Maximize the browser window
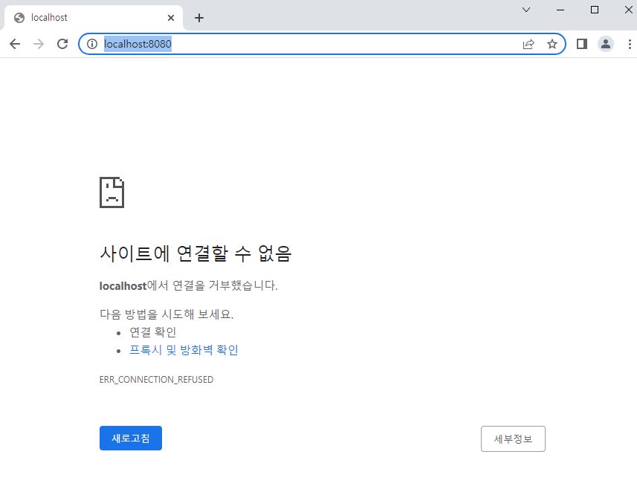The width and height of the screenshot is (637, 492). coord(595,10)
